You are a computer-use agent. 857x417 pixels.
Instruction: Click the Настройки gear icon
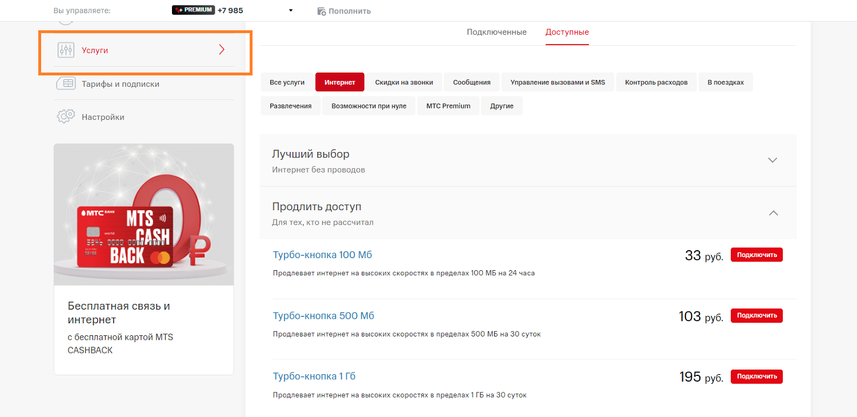click(66, 116)
